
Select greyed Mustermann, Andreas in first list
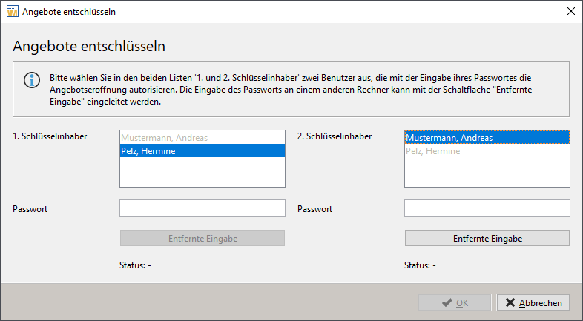pyautogui.click(x=202, y=138)
